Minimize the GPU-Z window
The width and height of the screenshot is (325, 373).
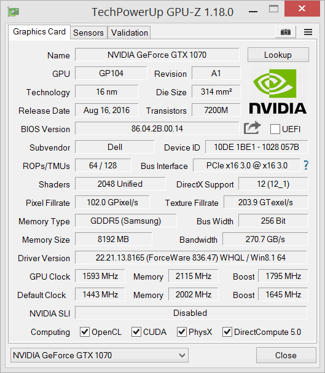click(x=253, y=12)
